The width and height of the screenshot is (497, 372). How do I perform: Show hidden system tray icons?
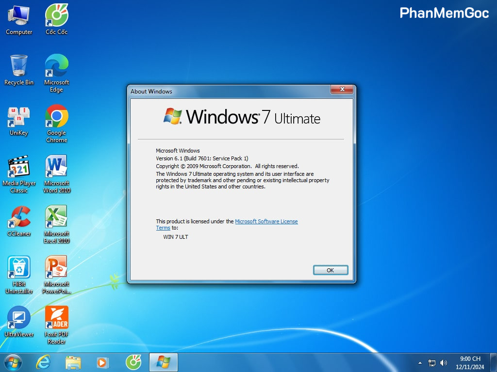[420, 363]
